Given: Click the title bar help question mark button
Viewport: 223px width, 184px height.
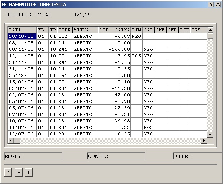Looking at the screenshot, I should click(x=211, y=5).
